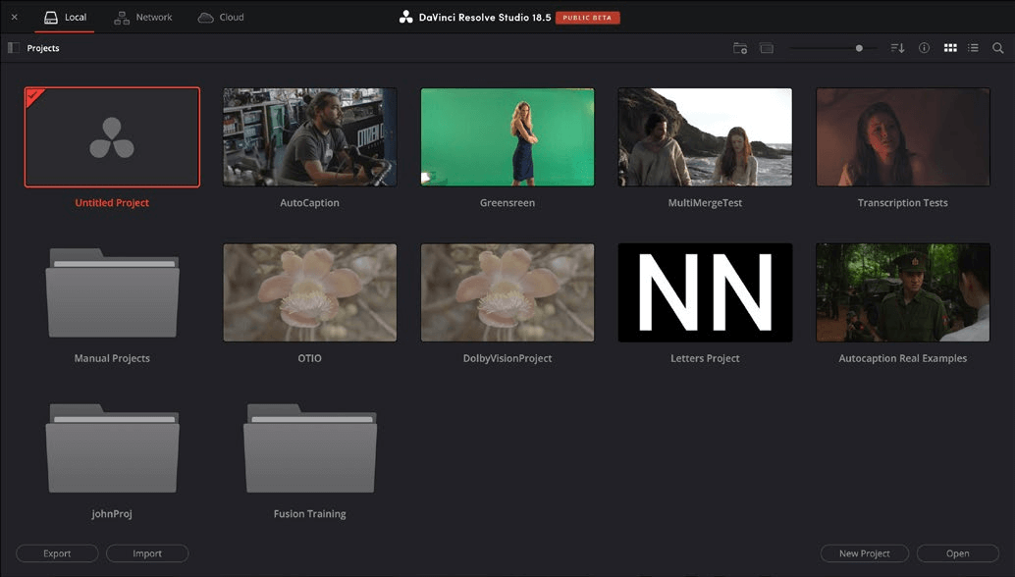The height and width of the screenshot is (577, 1015).
Task: Select the Fusion Training folder
Action: point(309,449)
